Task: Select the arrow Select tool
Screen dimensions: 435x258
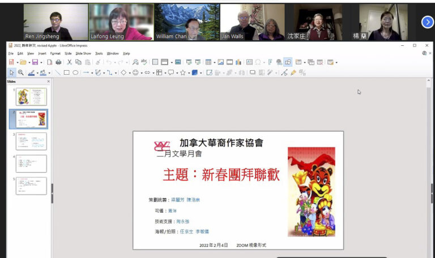Action: coord(12,72)
